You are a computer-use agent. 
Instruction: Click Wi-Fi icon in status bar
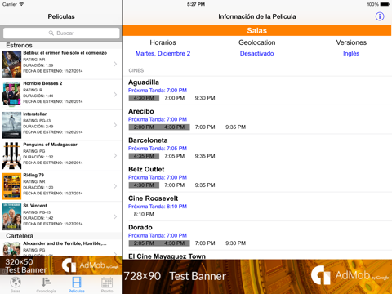pos(21,4)
